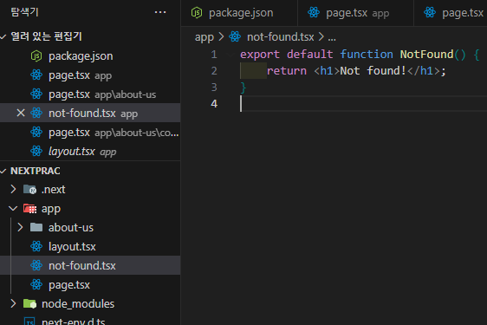Click the red app folder icon
The image size is (487, 325).
point(29,209)
